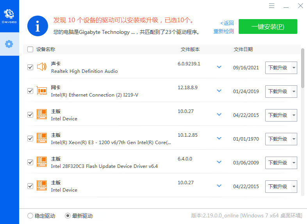Select the 最新驱动 radio button
Image resolution: width=307 pixels, height=224 pixels.
68,216
